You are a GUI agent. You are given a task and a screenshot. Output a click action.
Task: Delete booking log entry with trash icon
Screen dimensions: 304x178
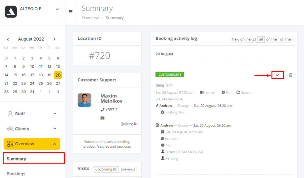[x=290, y=75]
